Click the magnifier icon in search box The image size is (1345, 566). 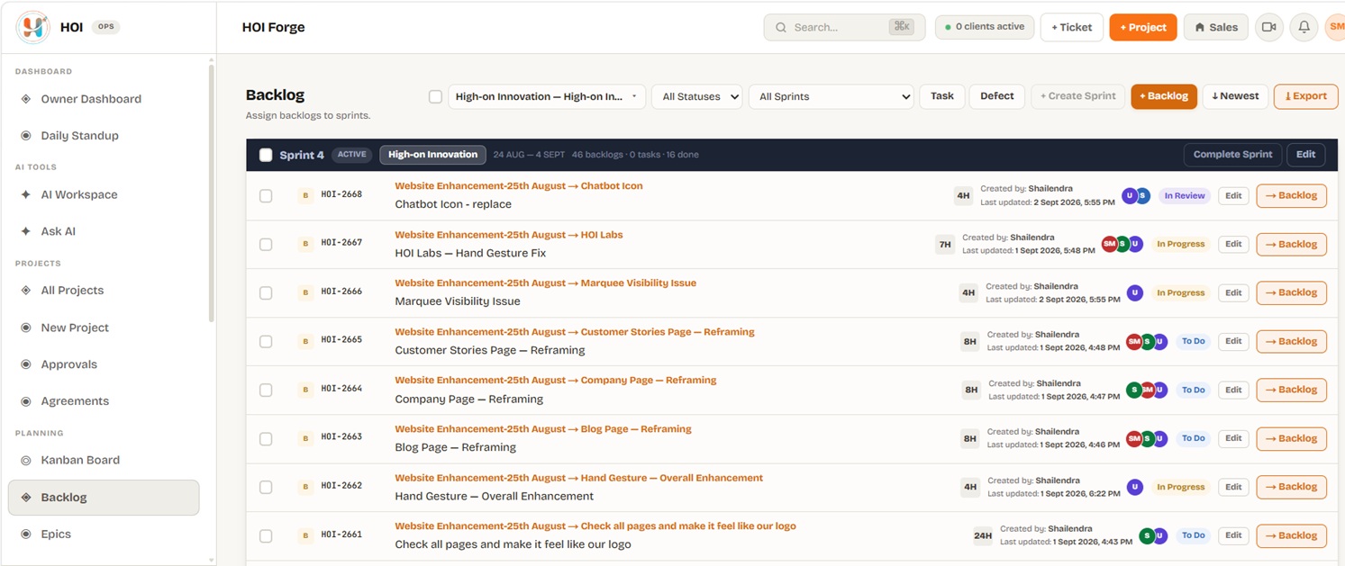781,28
